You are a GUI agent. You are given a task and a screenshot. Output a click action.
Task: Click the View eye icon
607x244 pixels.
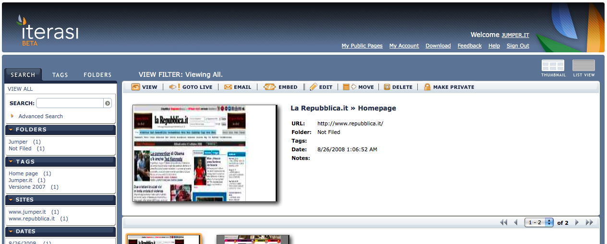point(136,87)
